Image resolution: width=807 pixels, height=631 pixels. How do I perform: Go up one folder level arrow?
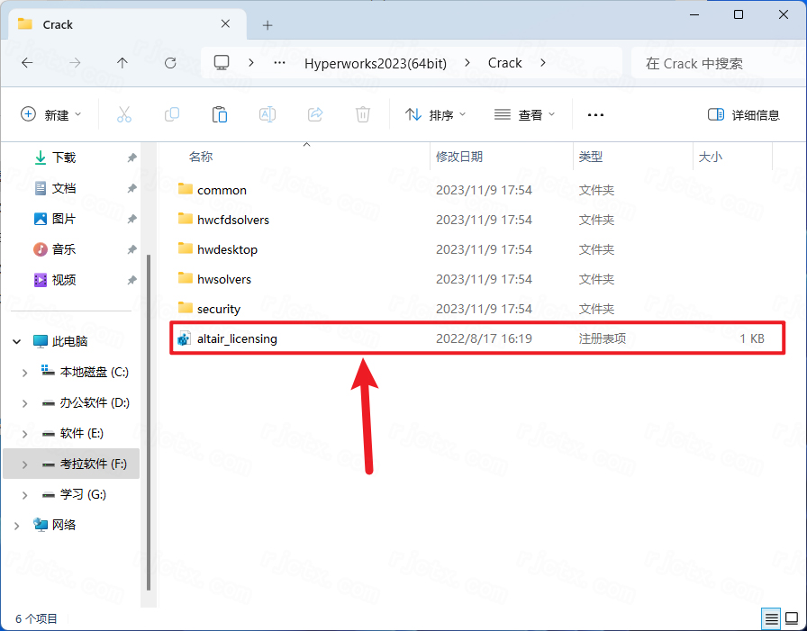click(122, 63)
